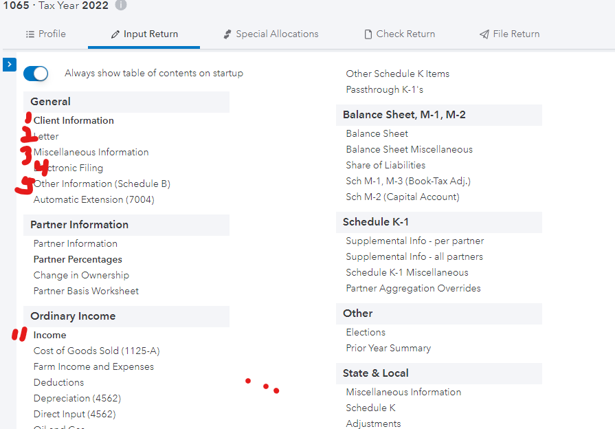Image resolution: width=615 pixels, height=429 pixels.
Task: Open Prior Year Summary
Action: (x=388, y=348)
